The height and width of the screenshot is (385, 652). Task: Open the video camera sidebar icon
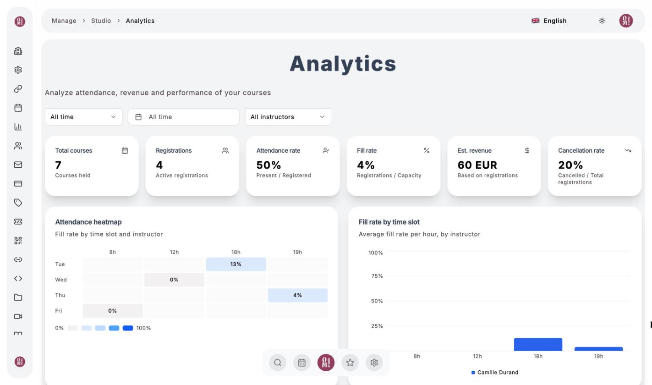(18, 316)
